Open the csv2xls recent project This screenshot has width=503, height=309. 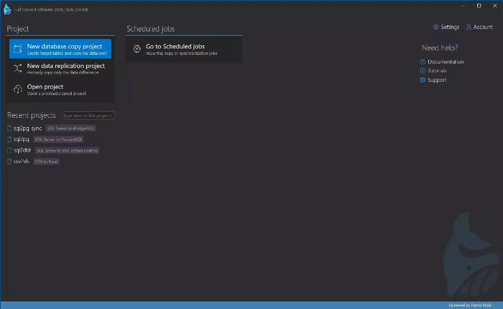pos(21,161)
